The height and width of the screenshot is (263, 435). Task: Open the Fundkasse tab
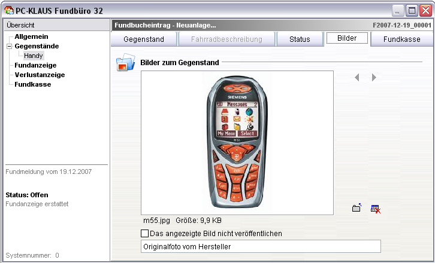pyautogui.click(x=401, y=39)
